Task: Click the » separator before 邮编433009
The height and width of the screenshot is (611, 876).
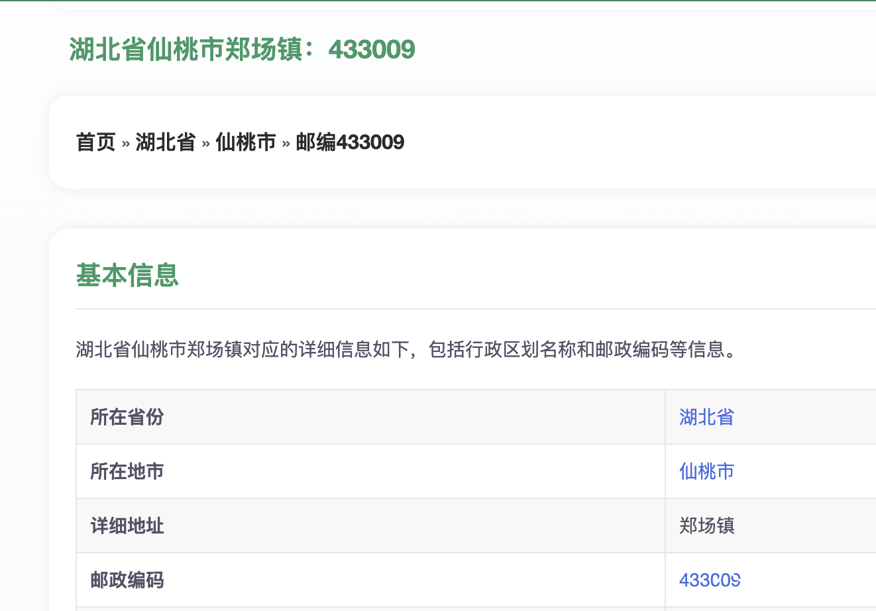Action: click(286, 143)
